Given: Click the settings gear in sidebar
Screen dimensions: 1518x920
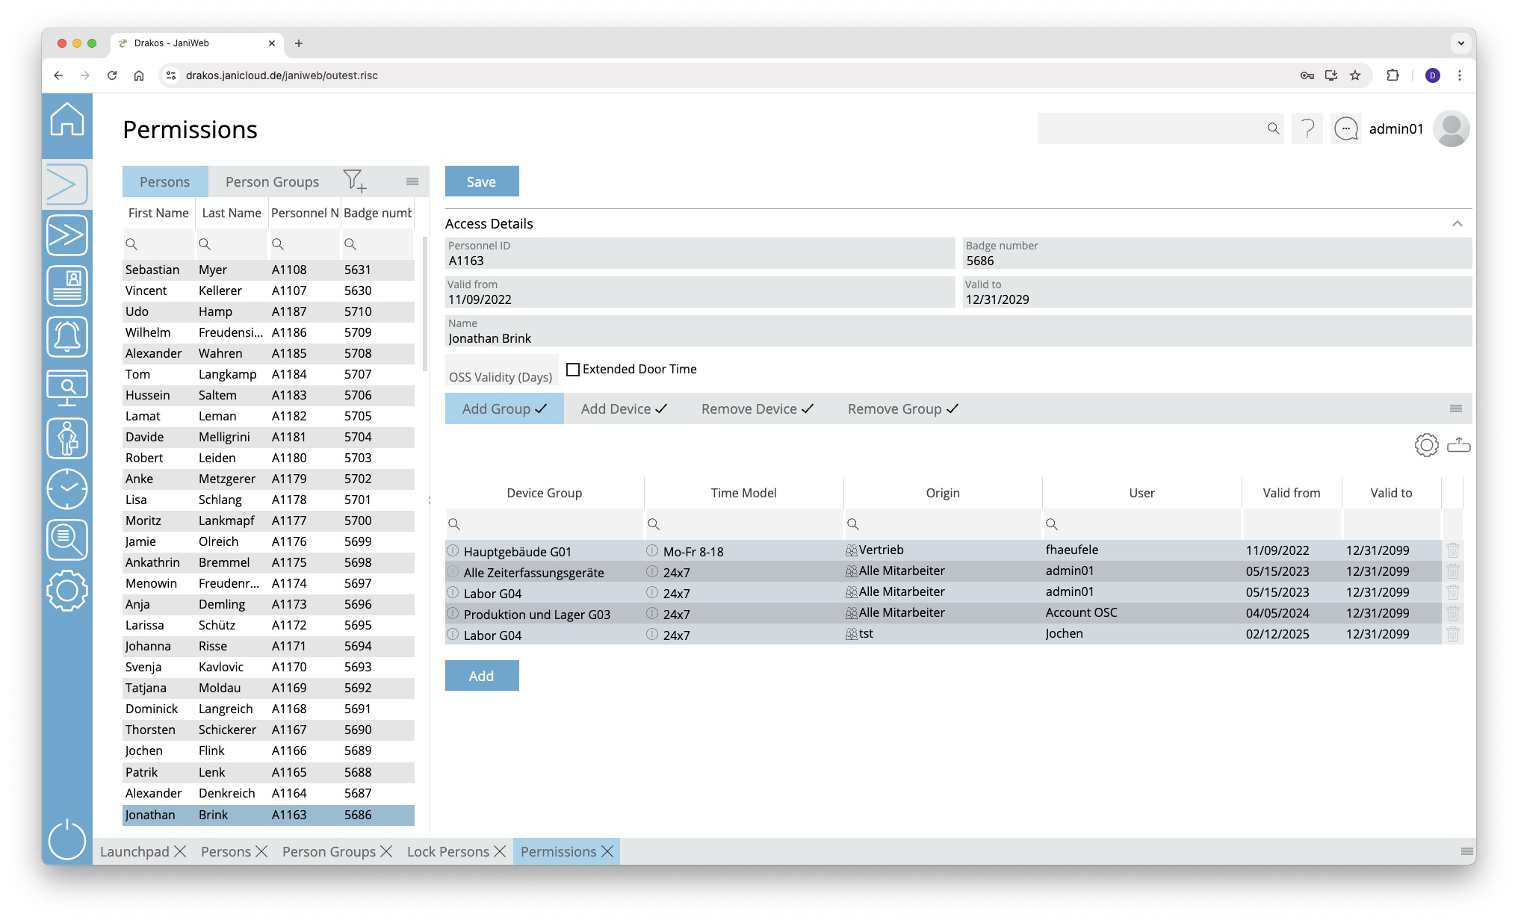Looking at the screenshot, I should coord(67,591).
